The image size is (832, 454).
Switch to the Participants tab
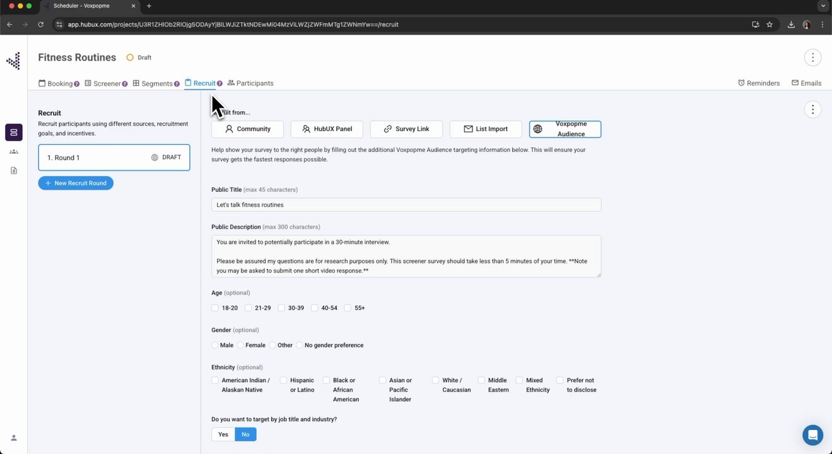tap(250, 83)
